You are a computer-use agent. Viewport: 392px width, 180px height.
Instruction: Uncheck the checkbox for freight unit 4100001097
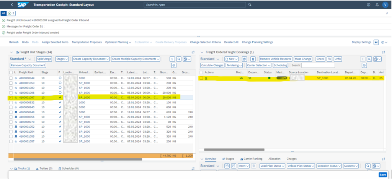pyautogui.click(x=11, y=97)
